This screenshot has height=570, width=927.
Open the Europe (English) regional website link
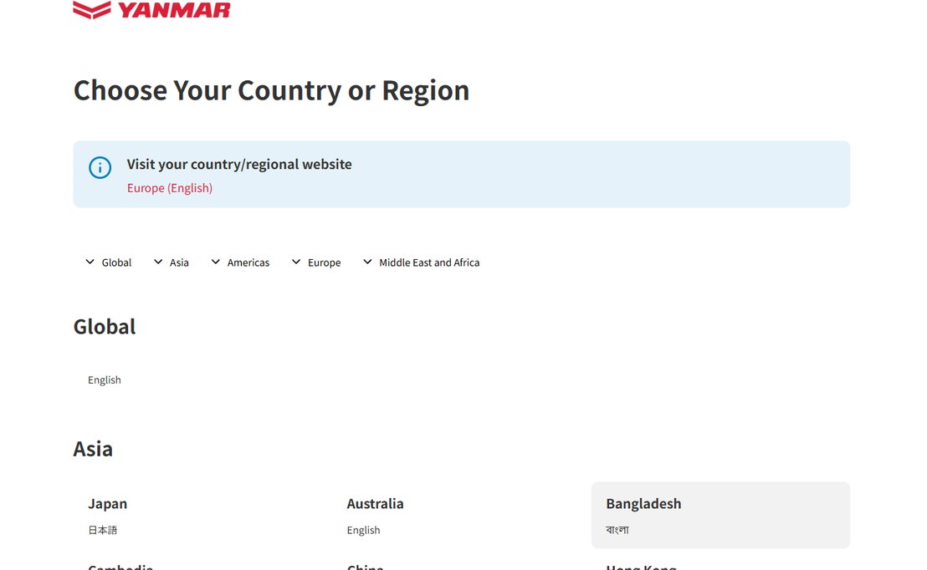170,188
